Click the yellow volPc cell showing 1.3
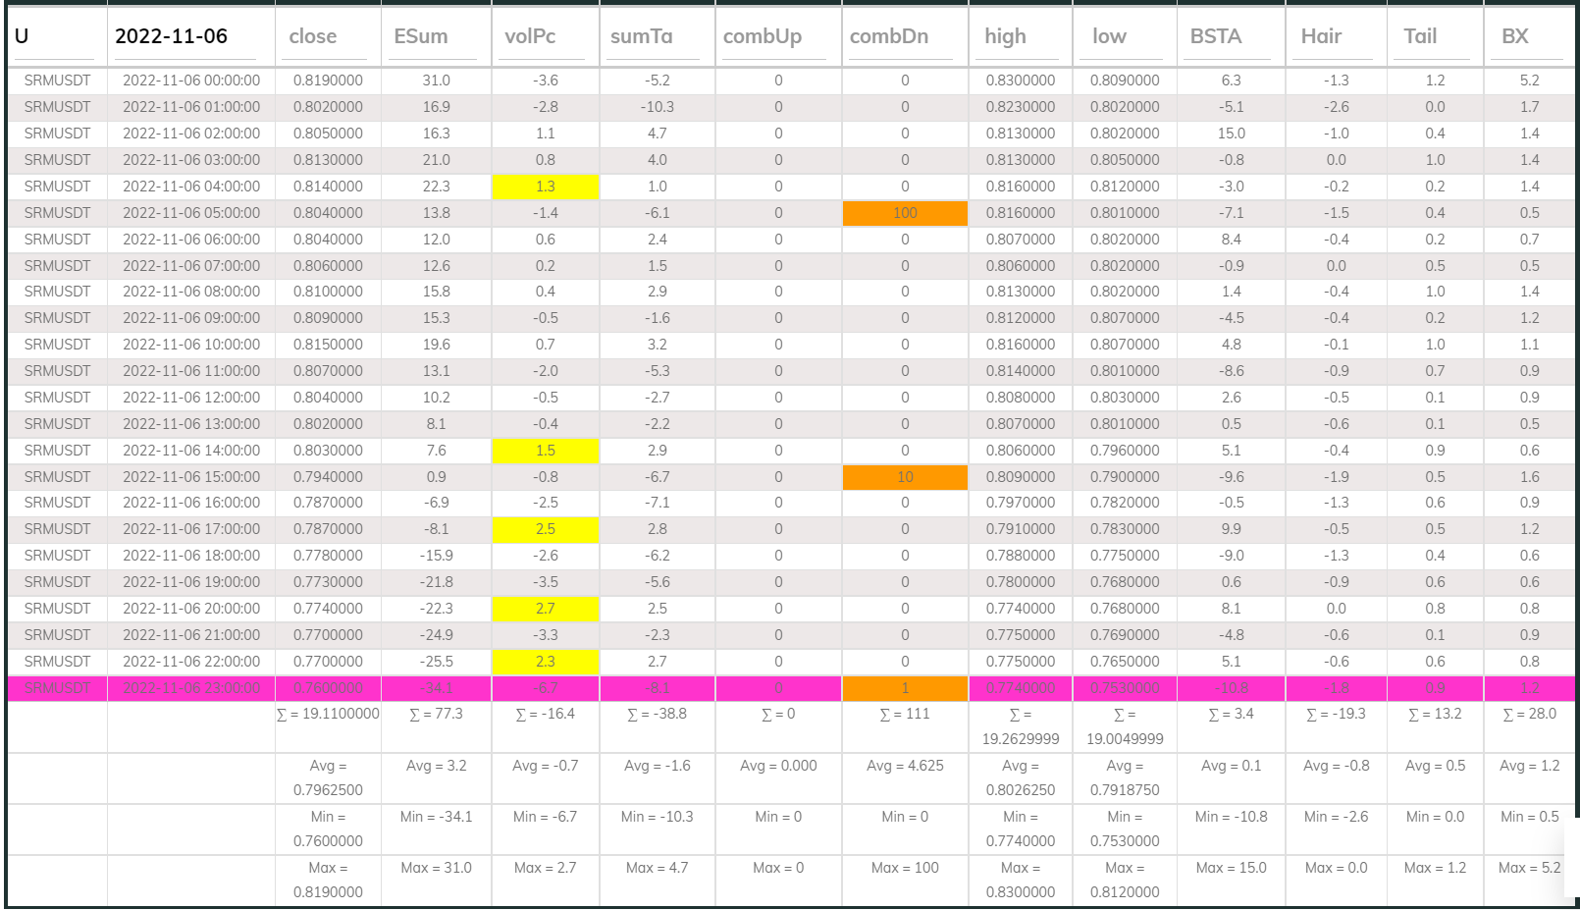 (546, 186)
